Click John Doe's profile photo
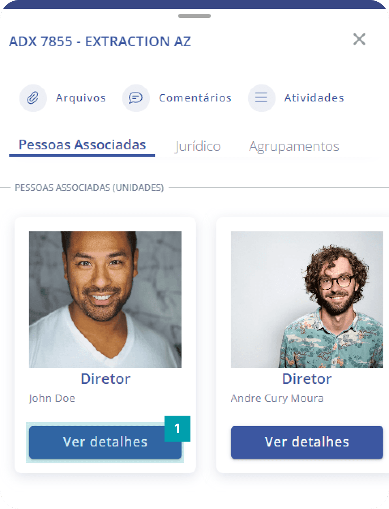Screen dimensions: 389x509 click(105, 300)
